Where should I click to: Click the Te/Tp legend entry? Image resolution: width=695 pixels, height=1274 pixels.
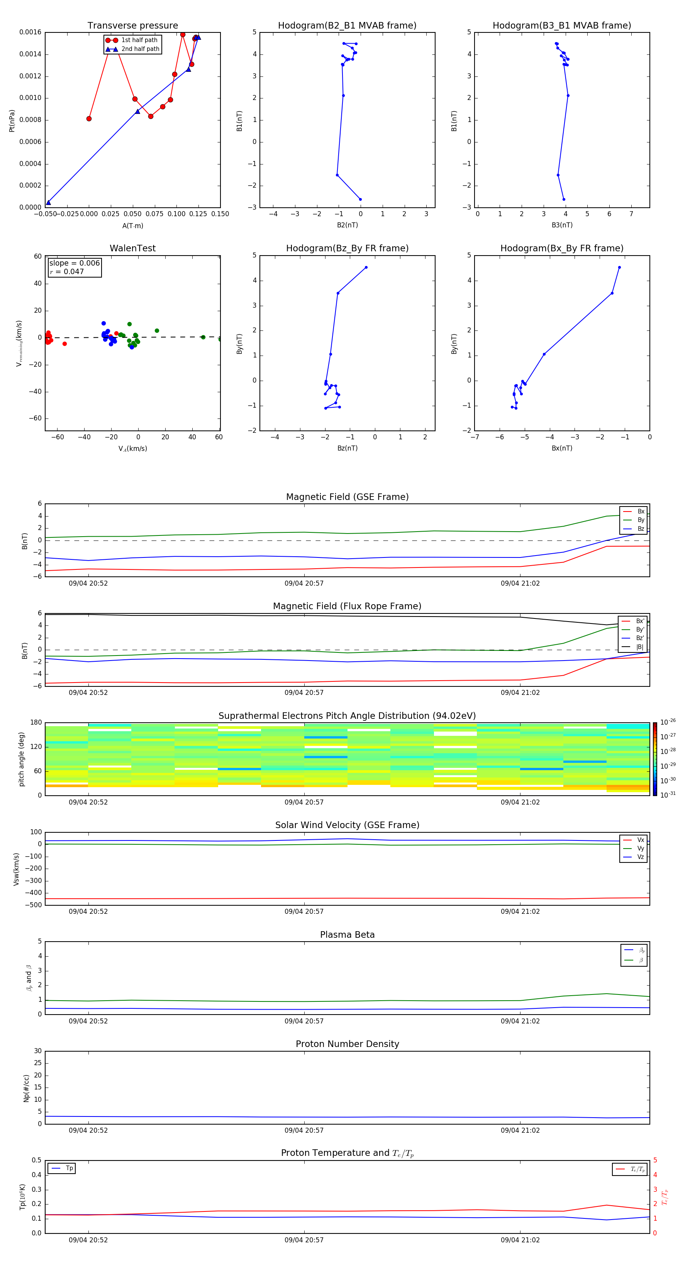(x=630, y=1169)
